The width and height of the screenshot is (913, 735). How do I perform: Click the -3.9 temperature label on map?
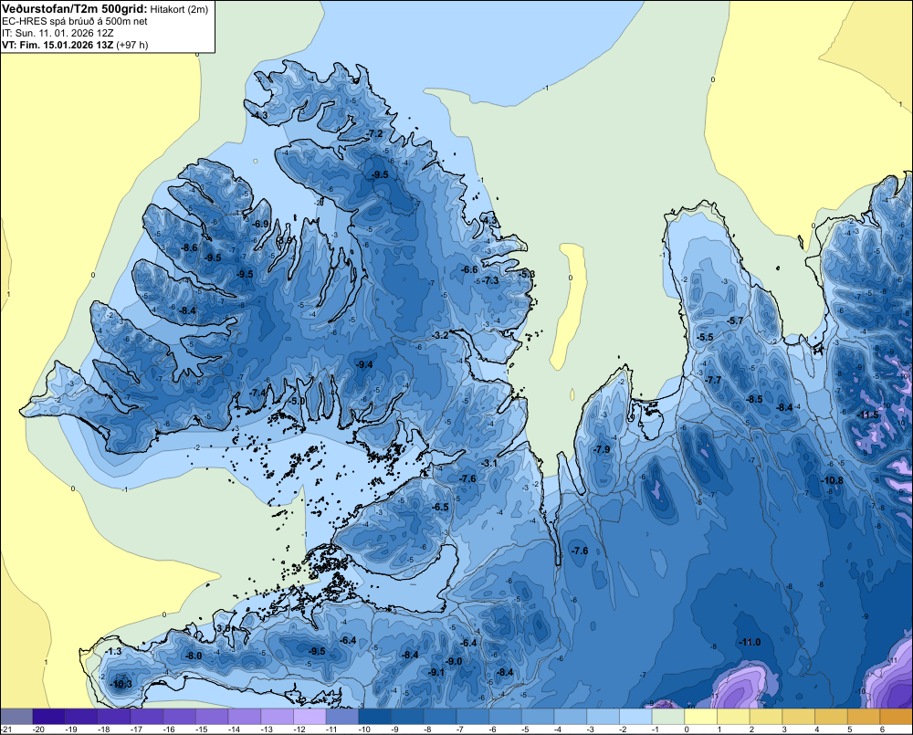[x=285, y=240]
